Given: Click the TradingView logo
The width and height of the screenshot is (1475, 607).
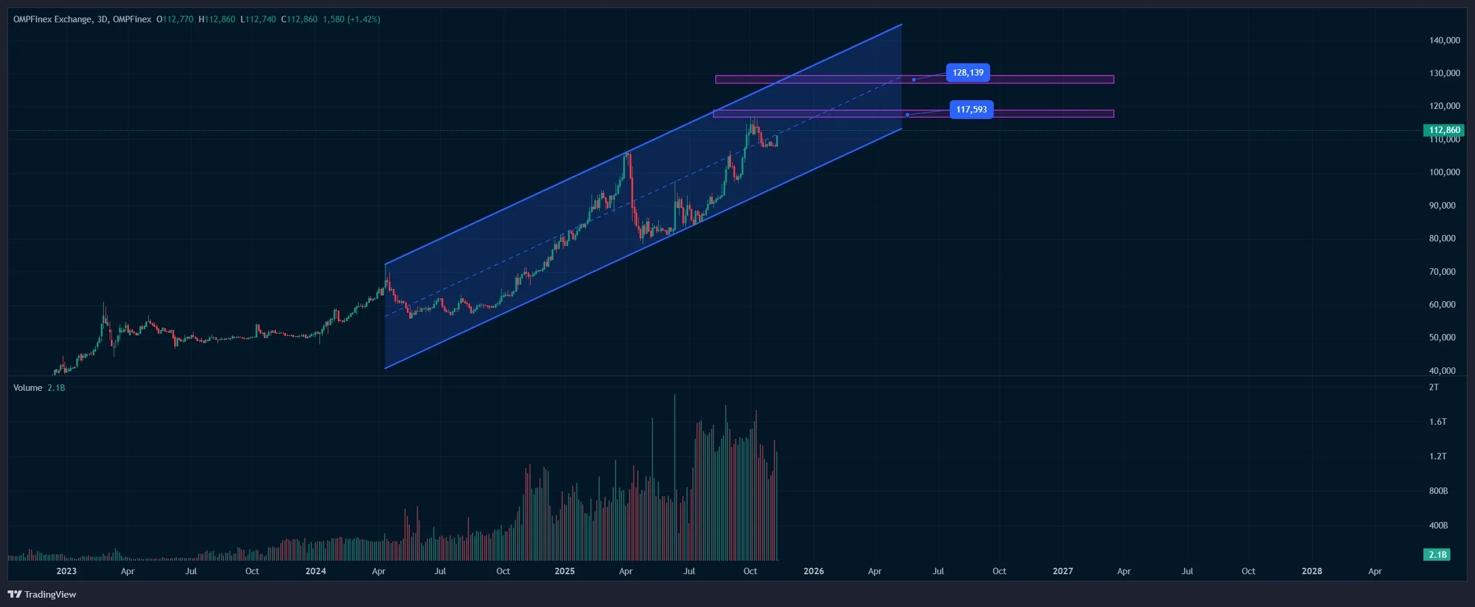Looking at the screenshot, I should click(42, 594).
